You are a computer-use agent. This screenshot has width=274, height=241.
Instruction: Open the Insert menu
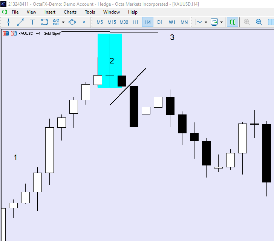point(50,12)
